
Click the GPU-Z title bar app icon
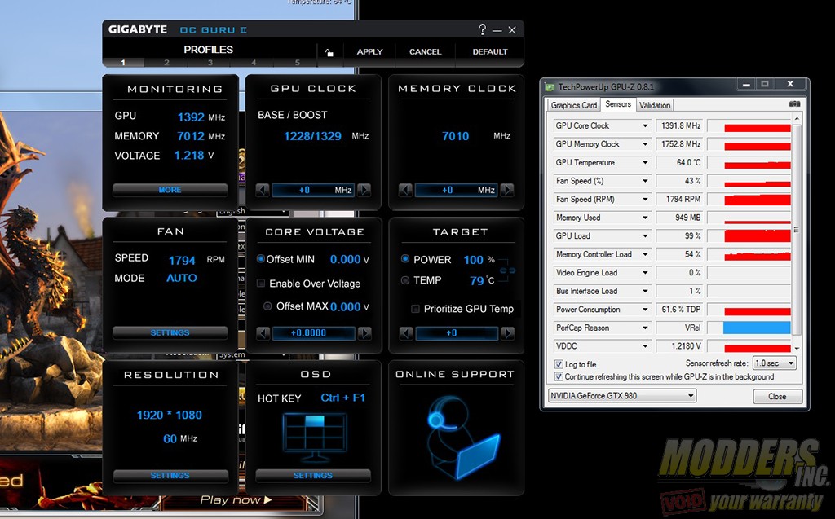tap(550, 86)
